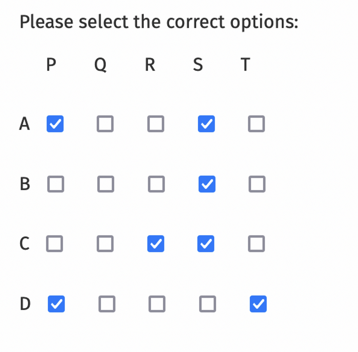Uncheck checkbox S in row A

206,124
